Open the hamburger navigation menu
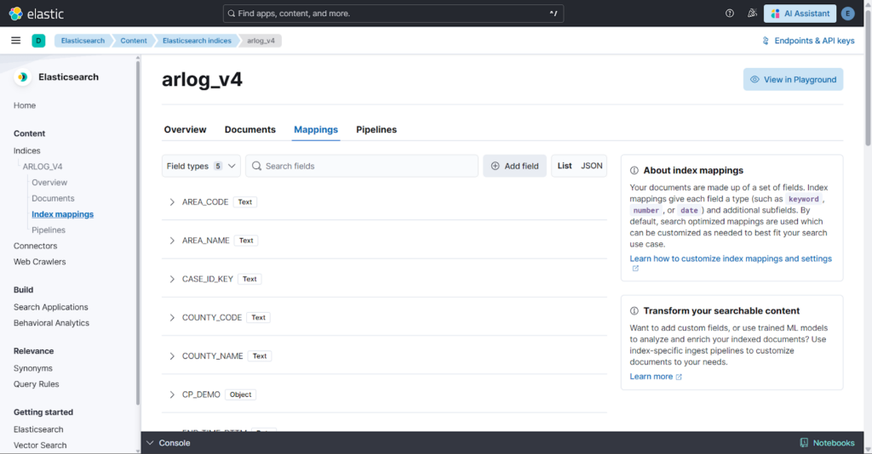 (15, 41)
